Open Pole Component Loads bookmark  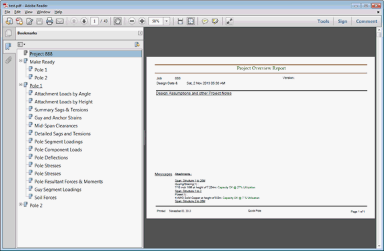pyautogui.click(x=58, y=150)
